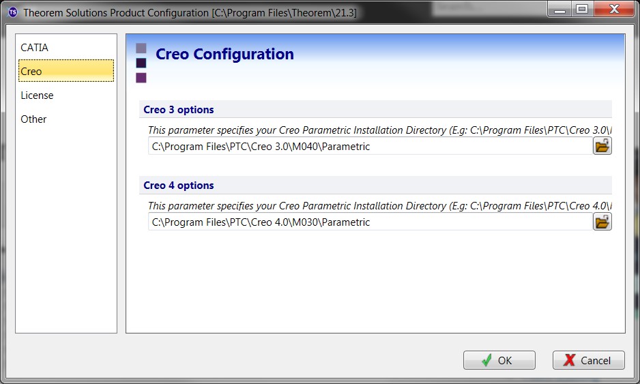Click into the Creo 4.0 M030 path field
Viewport: 640px width, 384px height.
tap(368, 222)
